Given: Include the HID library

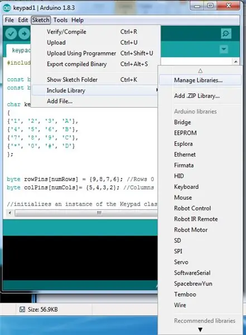Looking at the screenshot, I should pos(200,176).
